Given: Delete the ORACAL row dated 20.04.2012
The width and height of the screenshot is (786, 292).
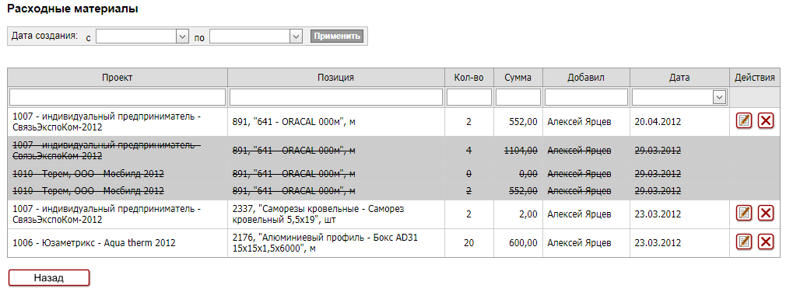Looking at the screenshot, I should click(x=766, y=121).
